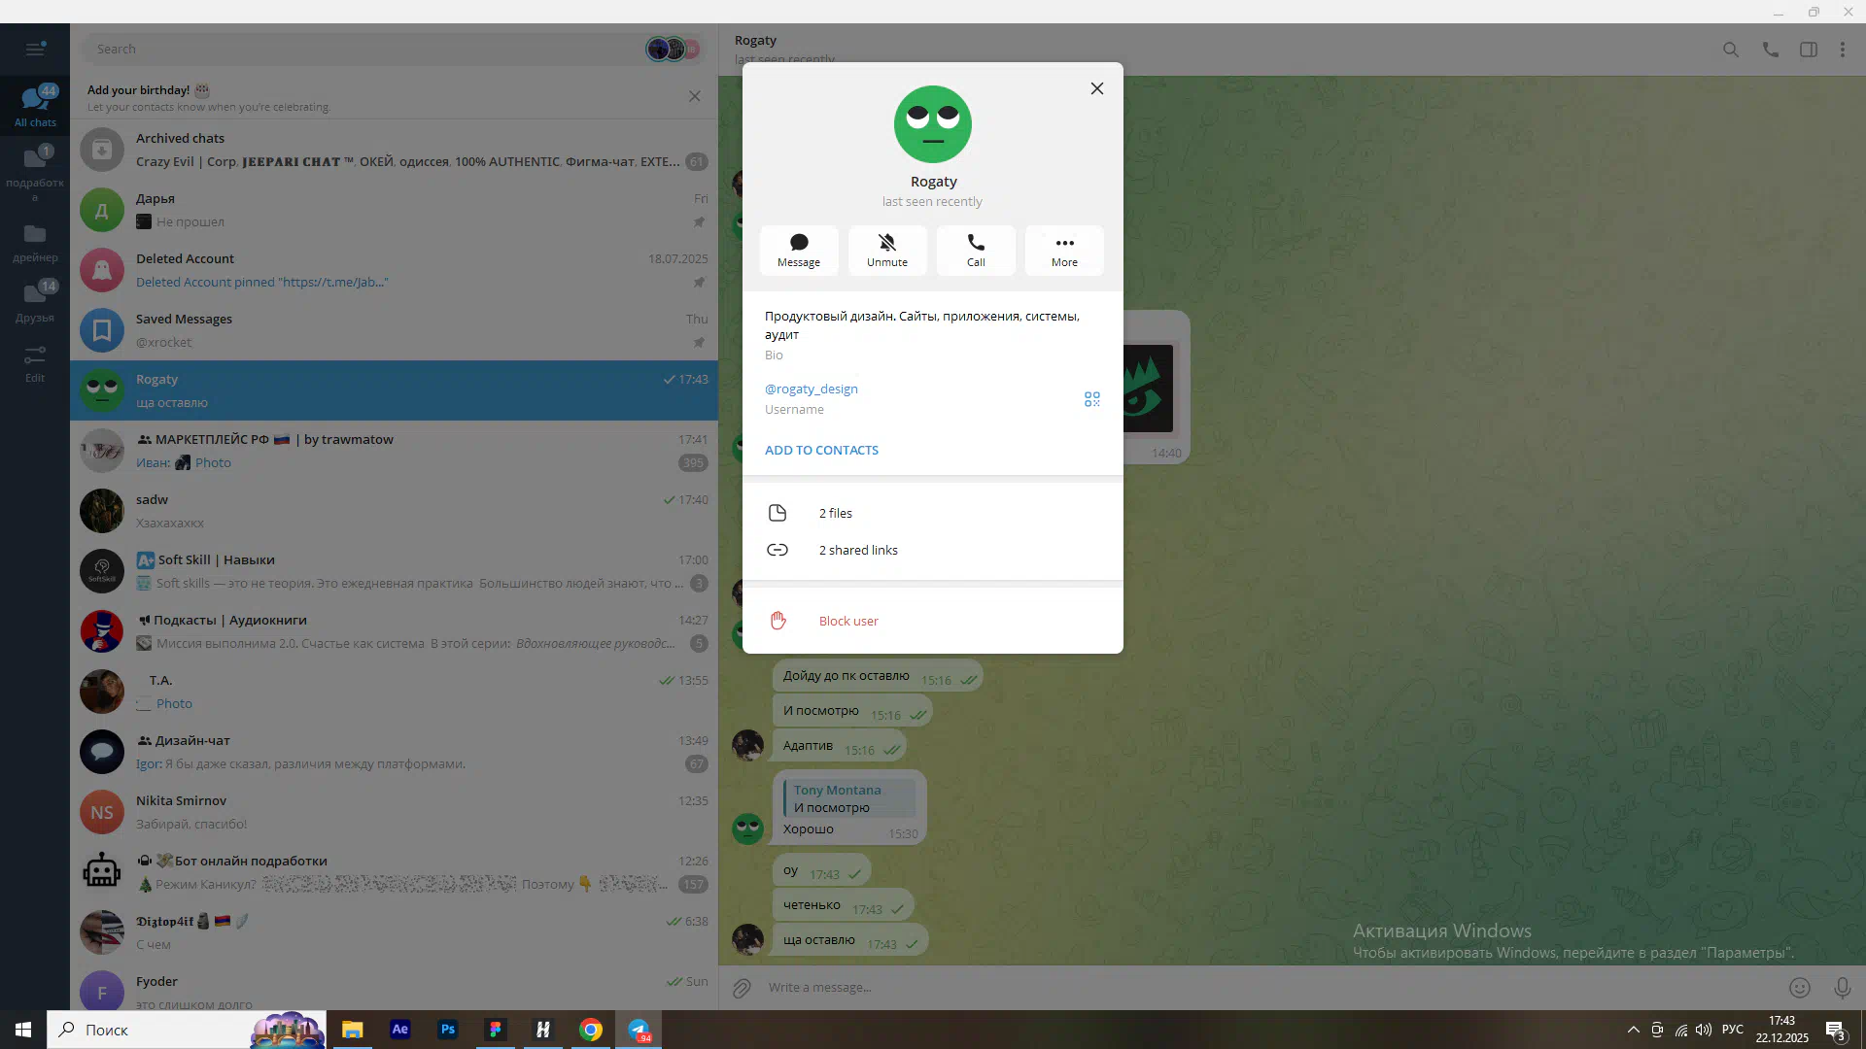The width and height of the screenshot is (1866, 1049).
Task: Open the hamburger main menu
Action: [x=35, y=49]
